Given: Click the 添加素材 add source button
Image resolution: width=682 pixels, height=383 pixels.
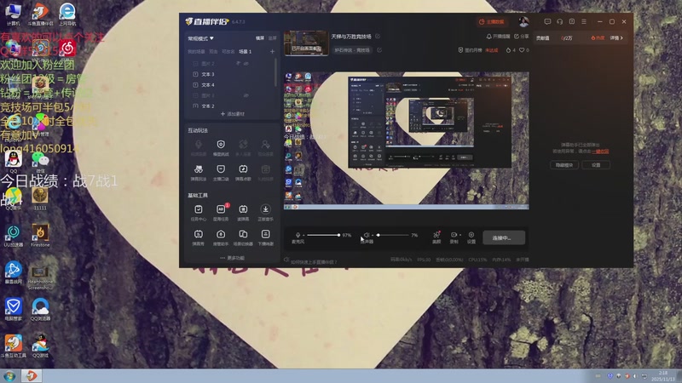Looking at the screenshot, I should point(232,114).
